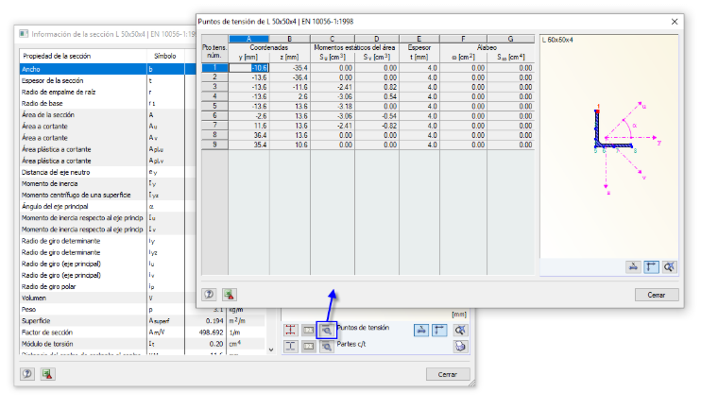Select column header E in stress points table

[419, 39]
